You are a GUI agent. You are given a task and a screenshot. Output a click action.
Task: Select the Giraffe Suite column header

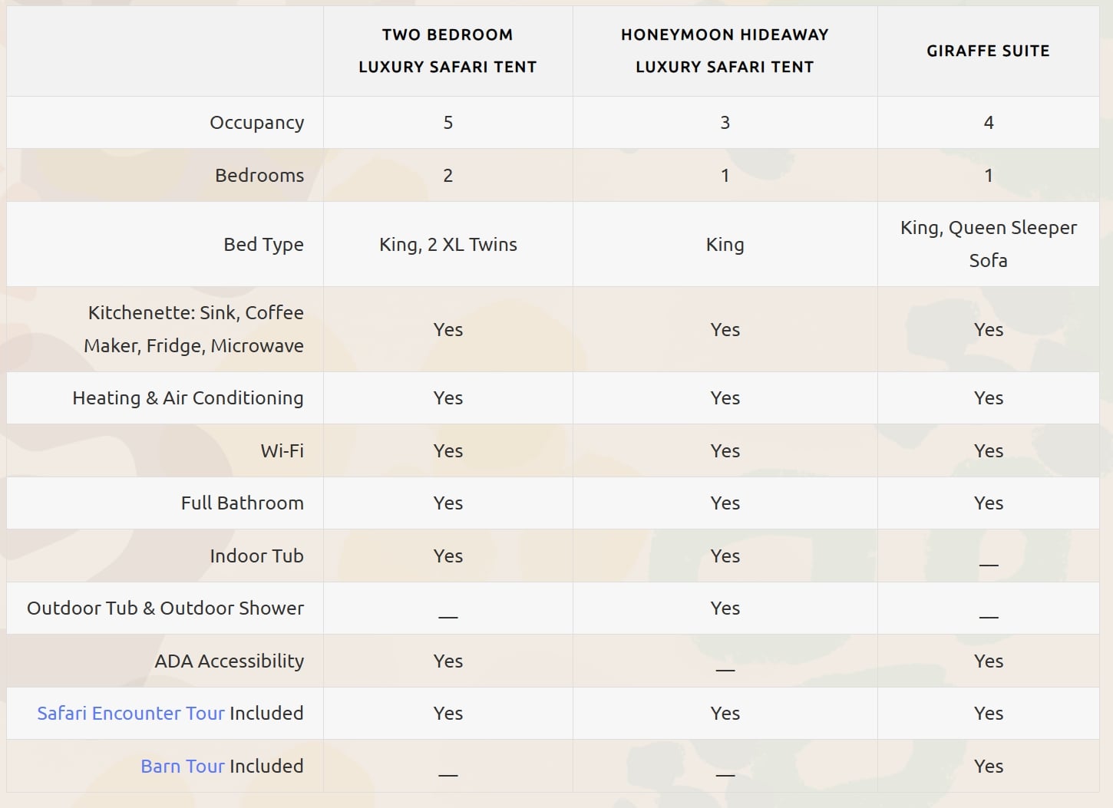(x=988, y=51)
